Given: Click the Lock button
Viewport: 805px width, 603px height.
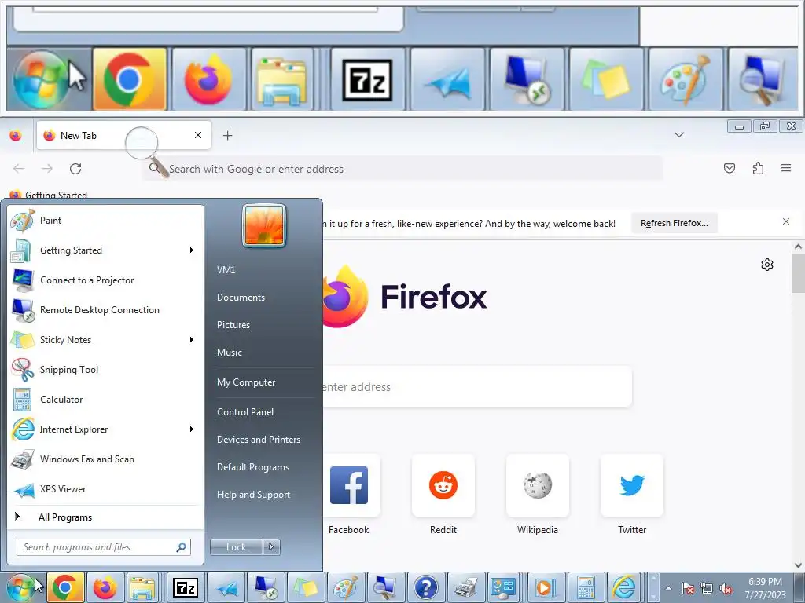Looking at the screenshot, I should (236, 547).
